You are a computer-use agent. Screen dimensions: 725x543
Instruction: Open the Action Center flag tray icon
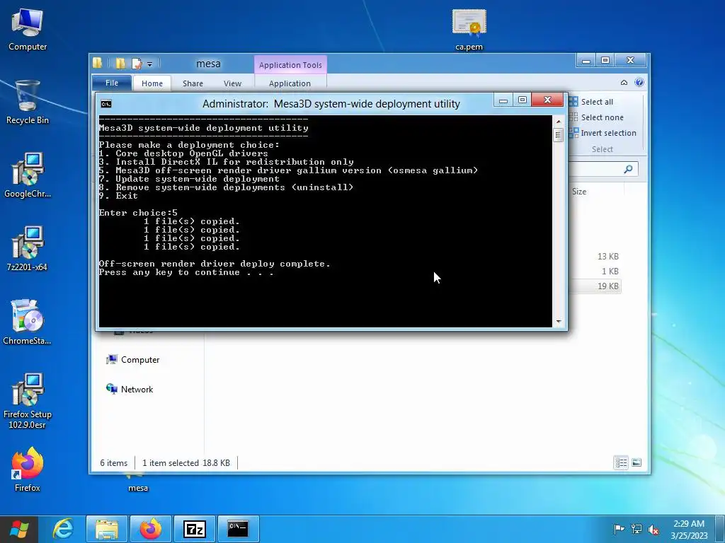click(x=619, y=529)
